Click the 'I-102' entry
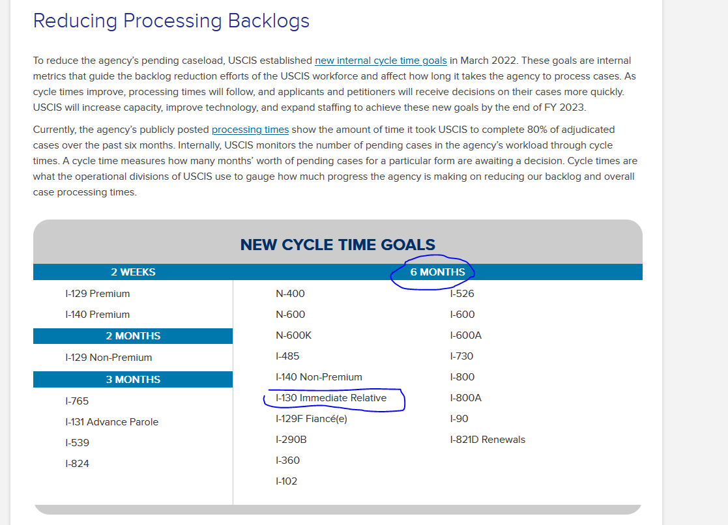This screenshot has height=525, width=728. coord(287,481)
